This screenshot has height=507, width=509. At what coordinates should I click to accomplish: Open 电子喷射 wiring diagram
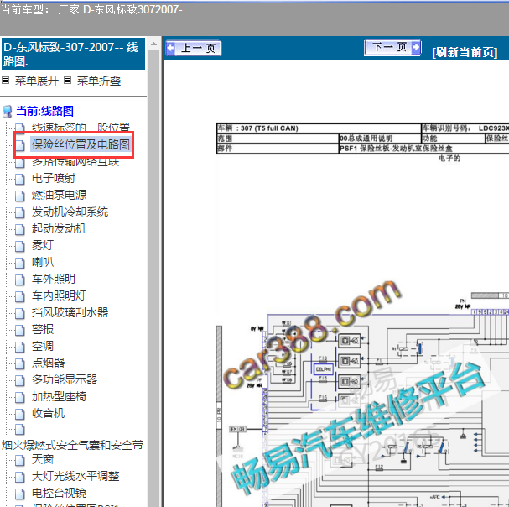point(53,178)
